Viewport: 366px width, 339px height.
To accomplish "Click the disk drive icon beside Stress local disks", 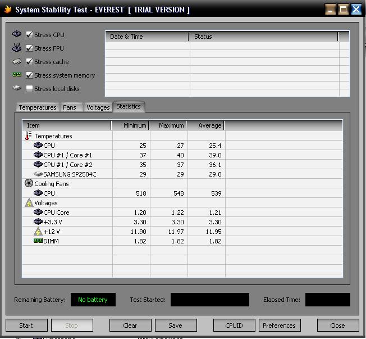I will click(17, 88).
